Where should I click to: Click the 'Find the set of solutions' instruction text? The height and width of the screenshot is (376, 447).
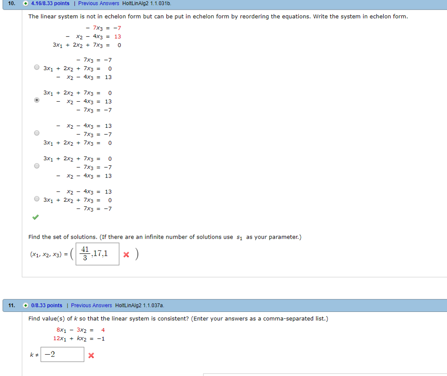pos(165,237)
